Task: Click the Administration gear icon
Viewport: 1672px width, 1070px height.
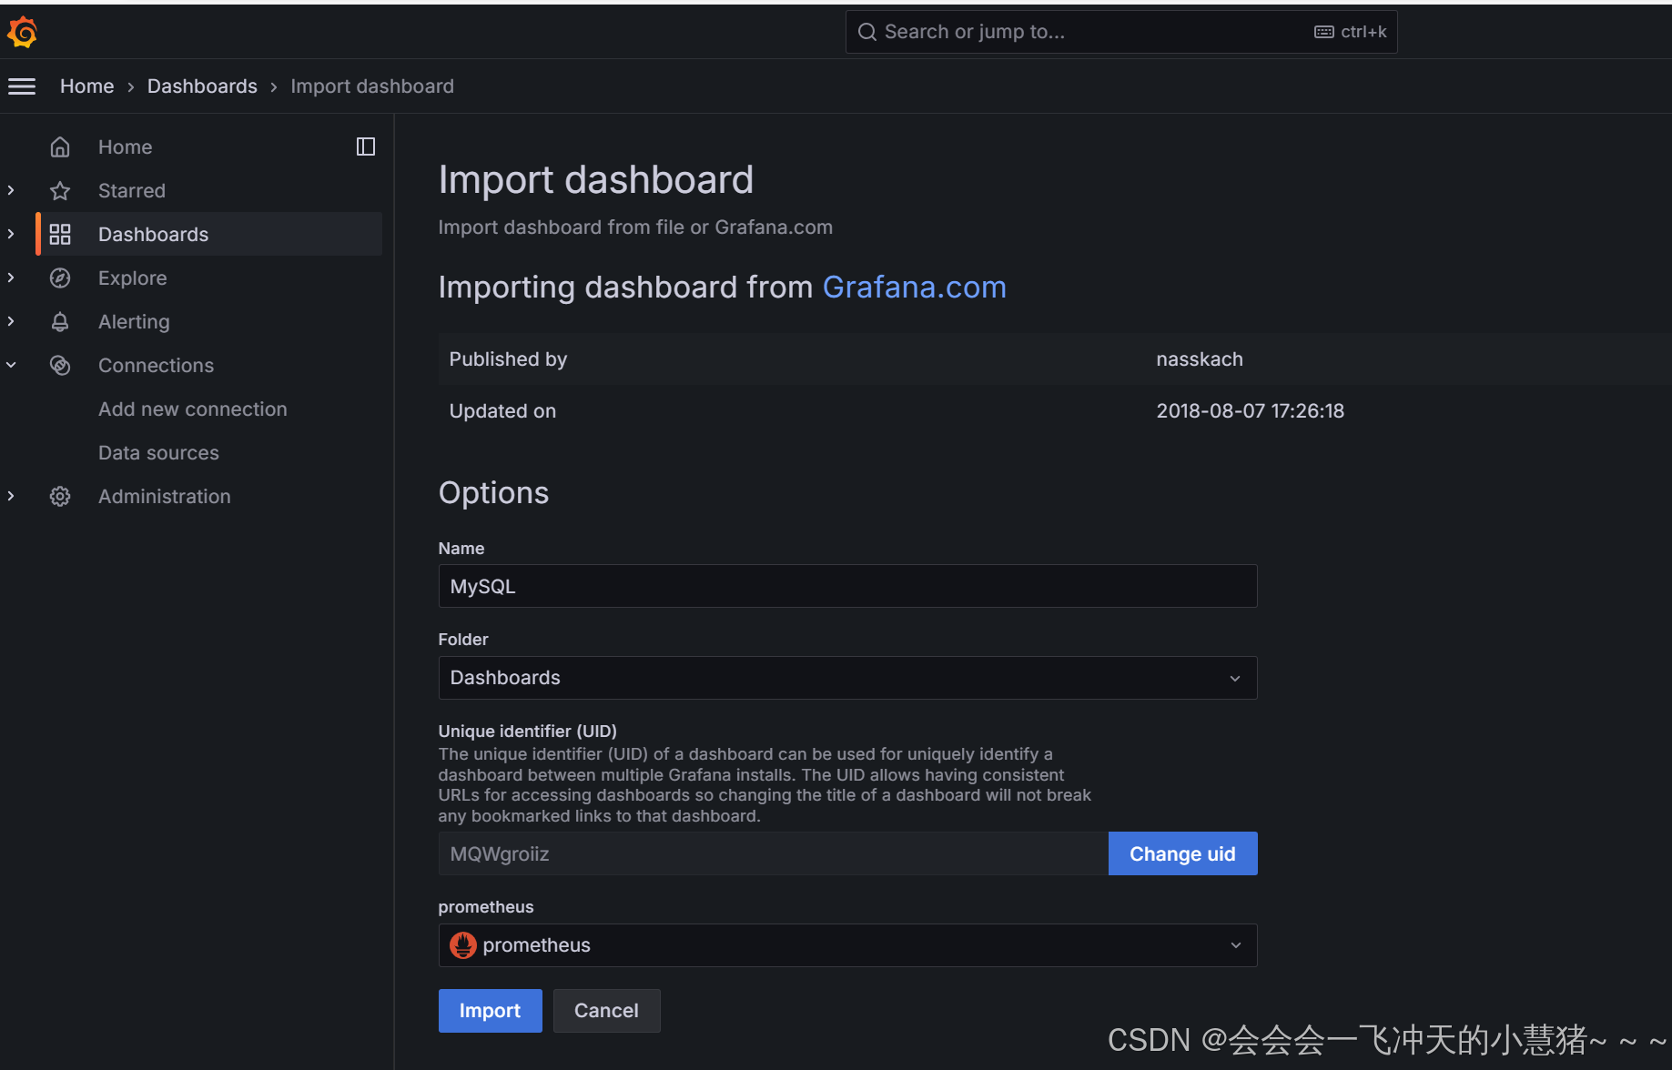Action: 60,496
